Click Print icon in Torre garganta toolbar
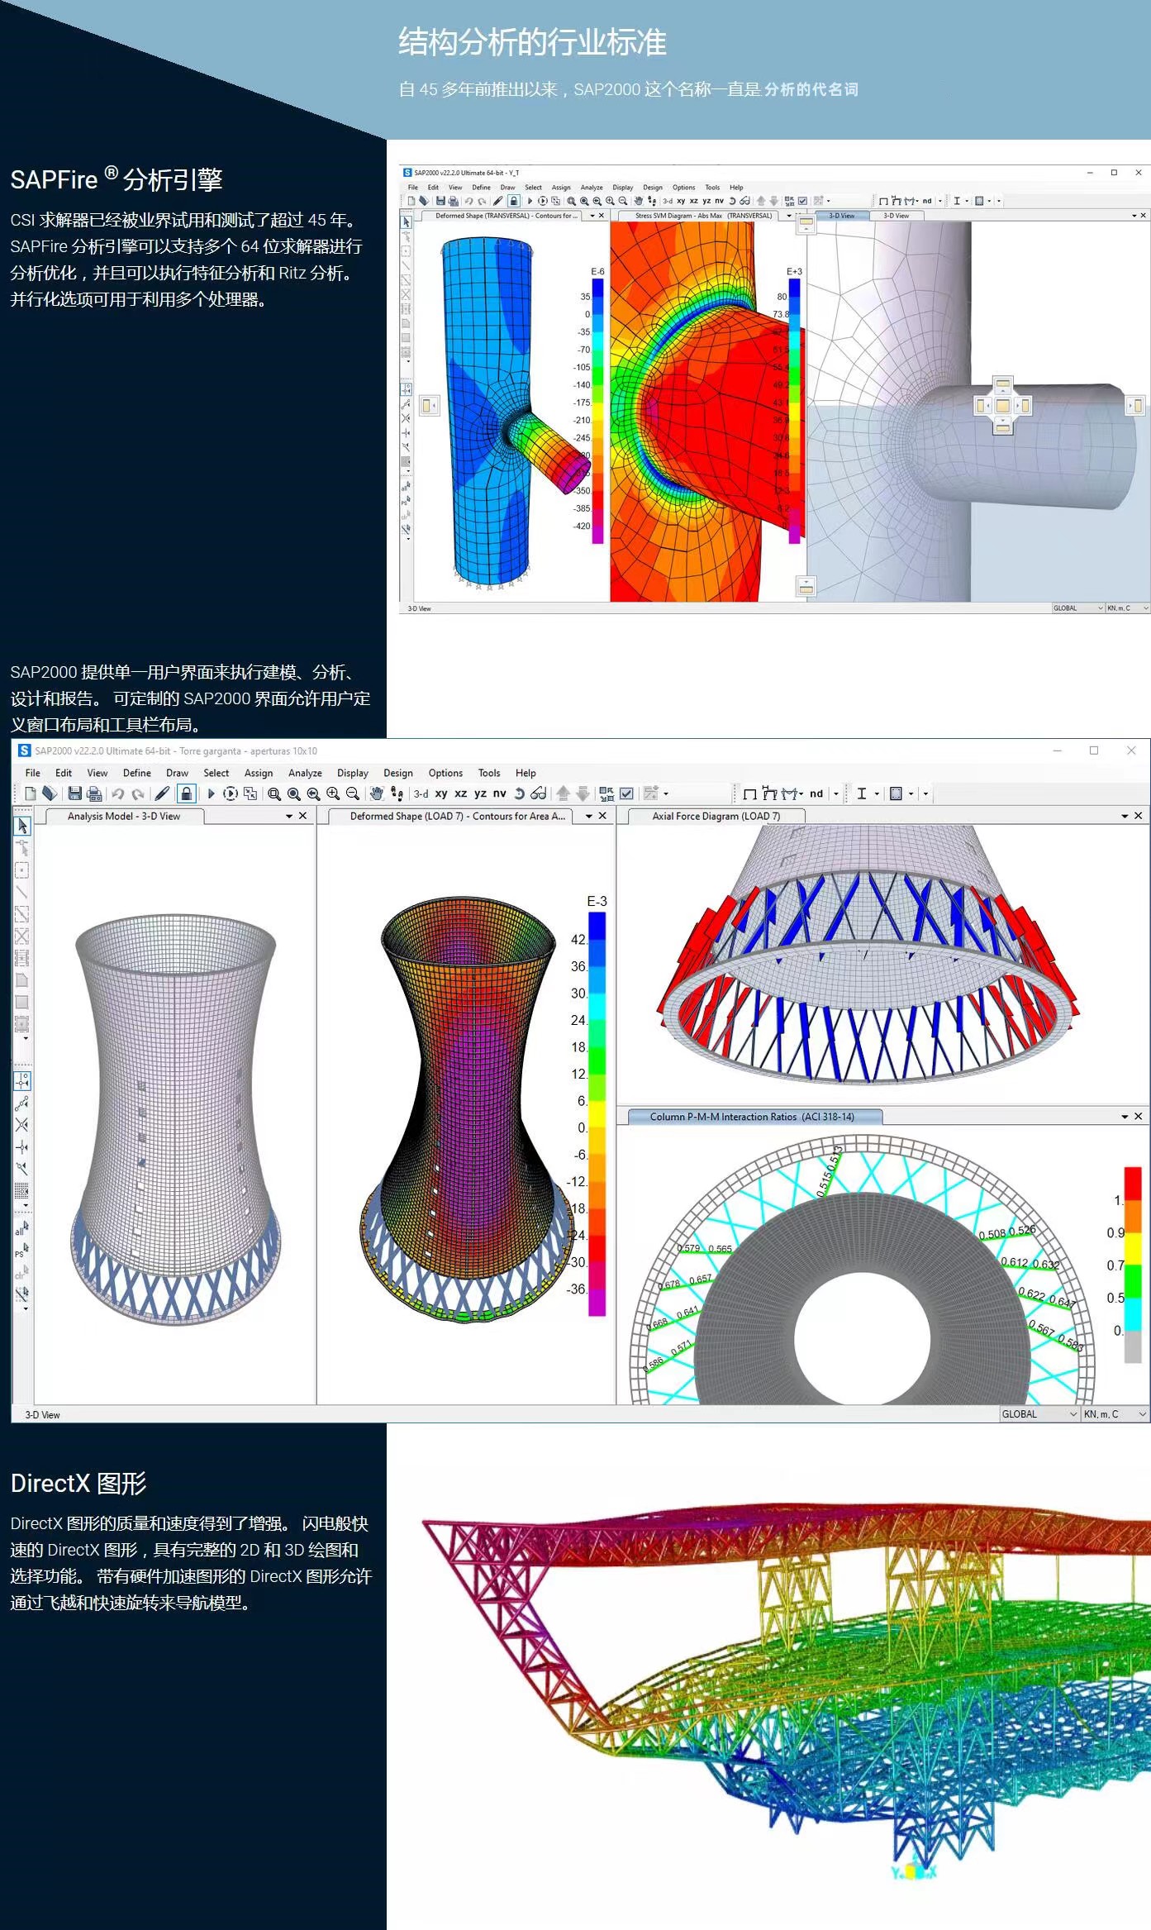 click(x=94, y=793)
